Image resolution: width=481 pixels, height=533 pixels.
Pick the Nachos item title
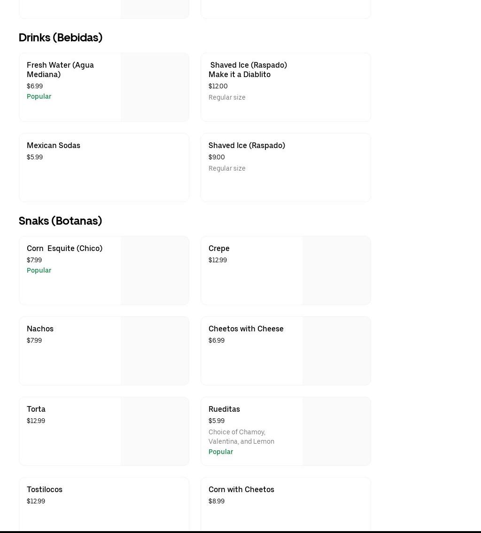tap(40, 329)
